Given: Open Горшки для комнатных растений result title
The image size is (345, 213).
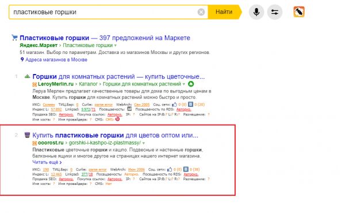Looking at the screenshot, I should 118,76.
